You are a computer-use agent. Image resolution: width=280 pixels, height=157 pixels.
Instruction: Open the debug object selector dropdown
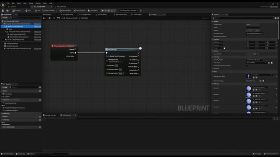tap(129, 10)
